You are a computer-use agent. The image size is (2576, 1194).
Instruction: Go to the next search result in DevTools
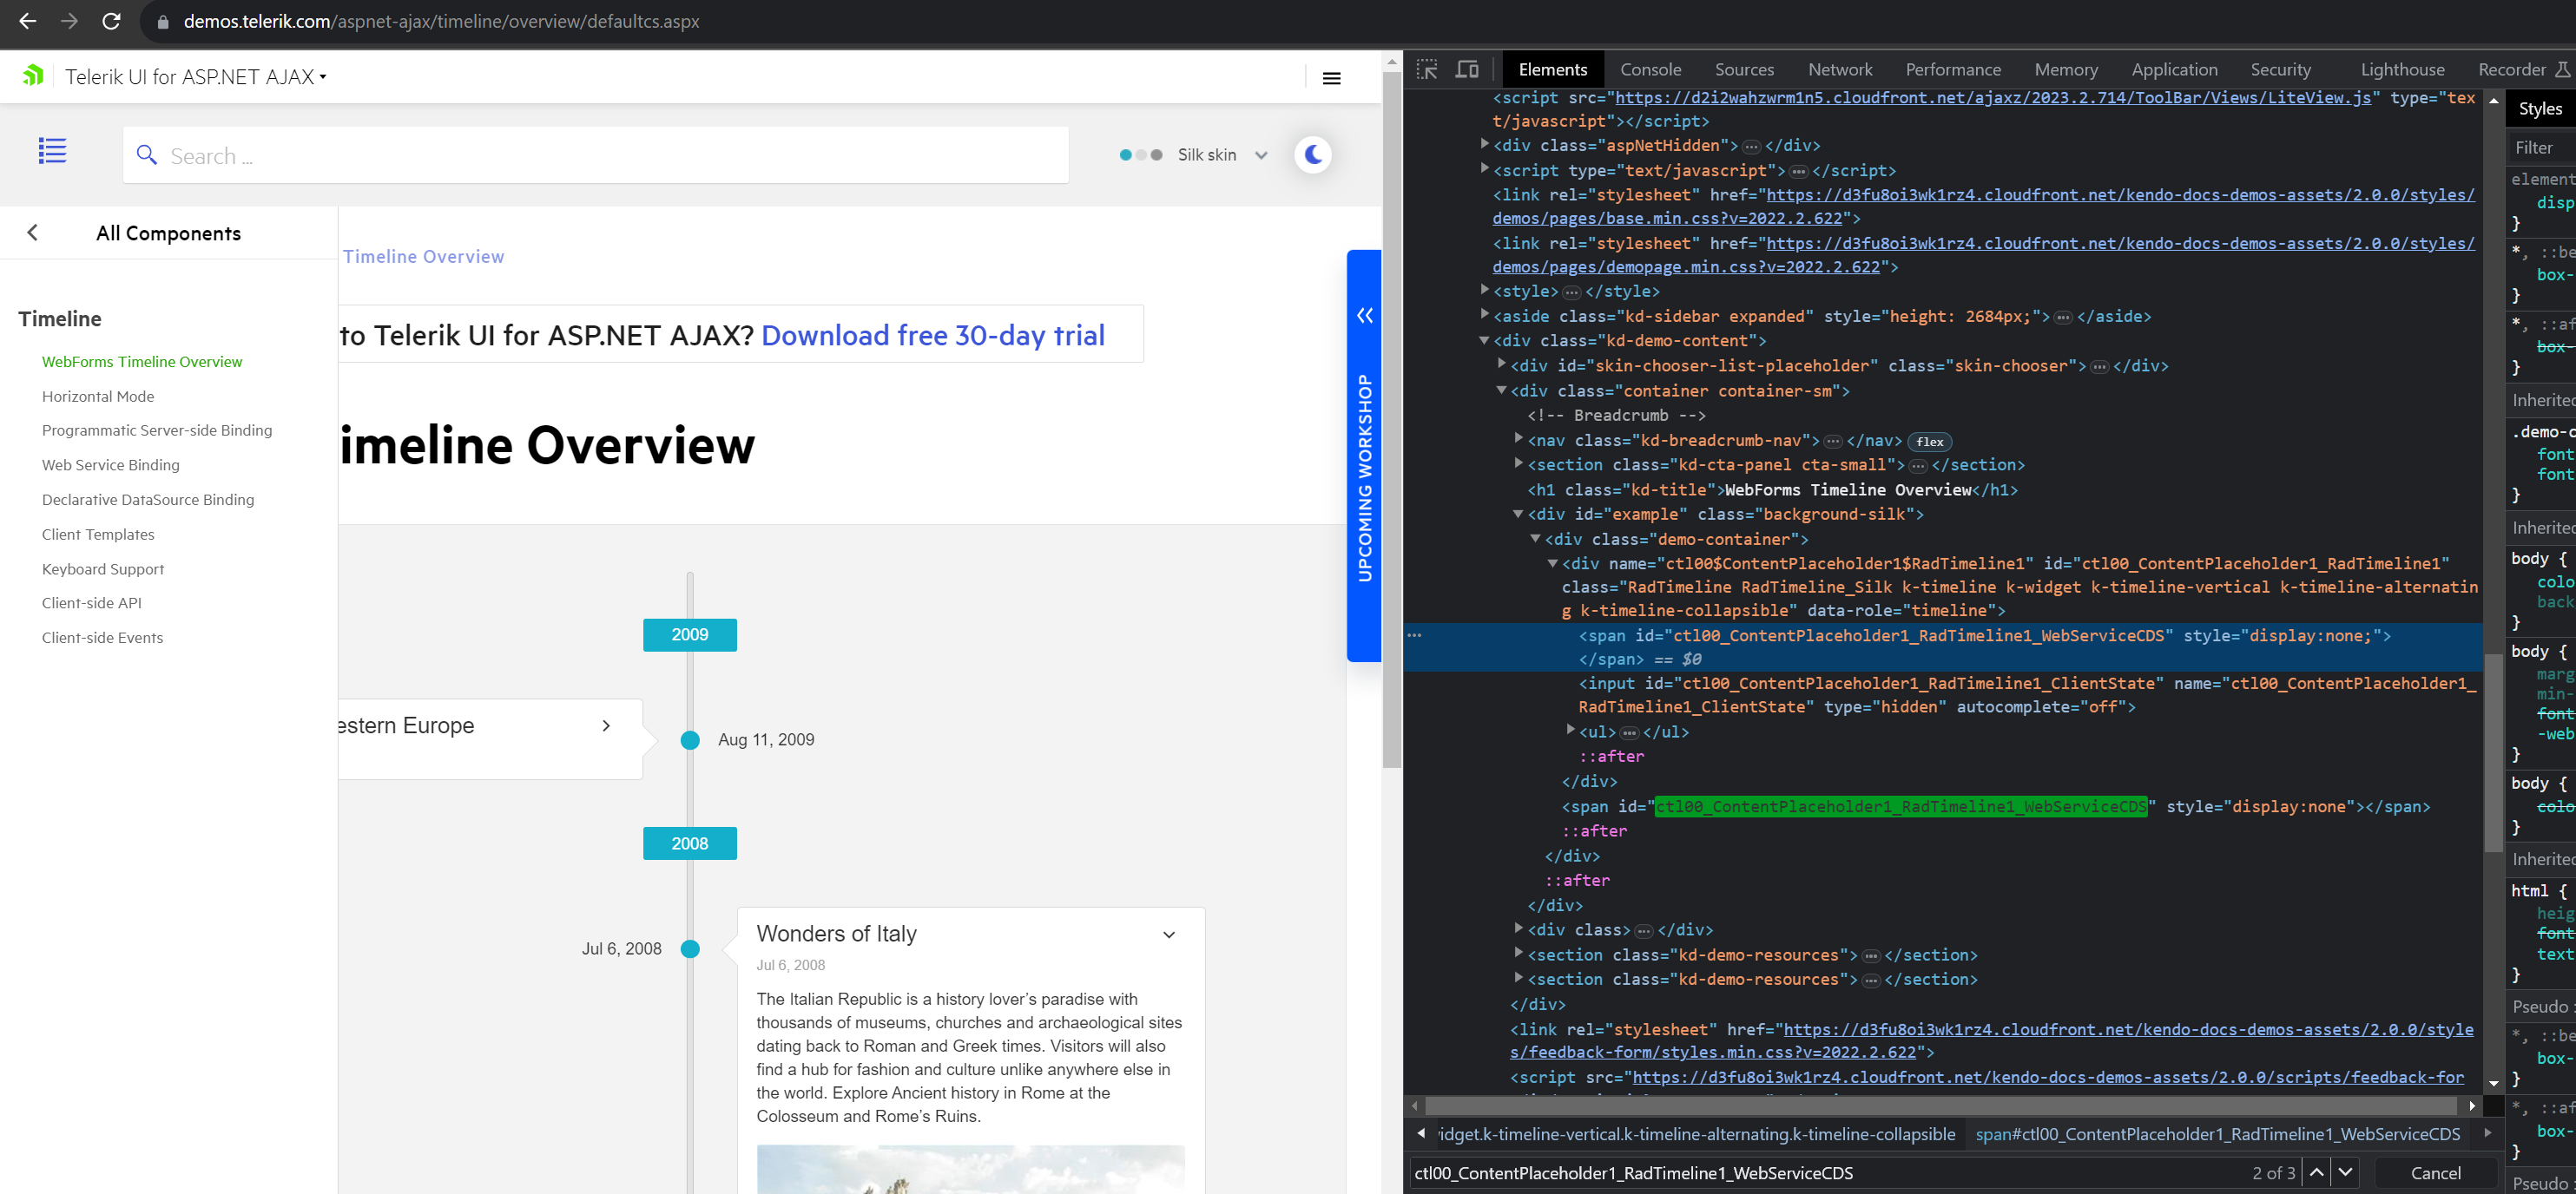point(2345,1172)
